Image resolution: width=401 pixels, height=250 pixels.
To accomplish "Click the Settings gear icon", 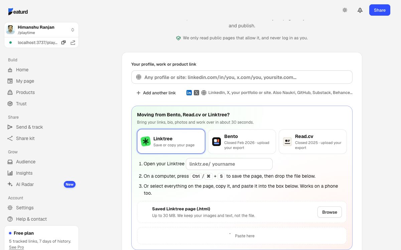I will coord(10,208).
